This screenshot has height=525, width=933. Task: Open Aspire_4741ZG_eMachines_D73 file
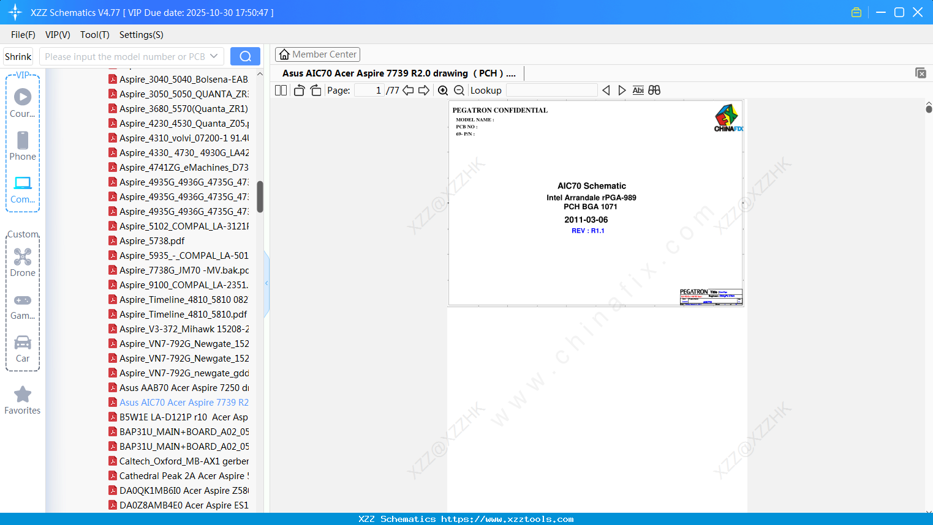(x=179, y=167)
